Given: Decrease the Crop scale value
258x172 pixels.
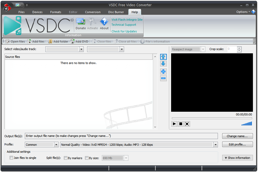Looking at the screenshot, I should [x=239, y=51].
